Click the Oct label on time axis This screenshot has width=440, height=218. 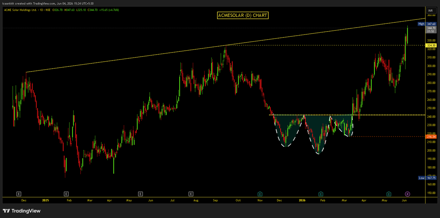[238, 200]
